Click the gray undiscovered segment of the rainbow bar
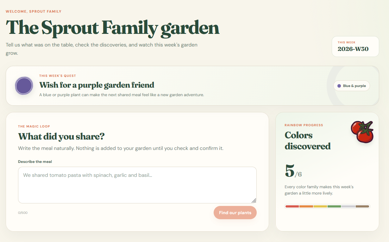This screenshot has height=242, width=389. click(348, 207)
